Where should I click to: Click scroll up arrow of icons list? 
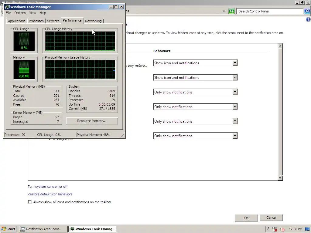[x=280, y=46]
